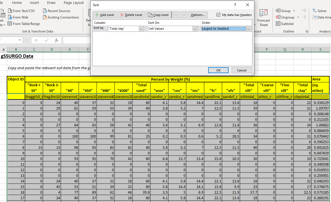The height and width of the screenshot is (202, 331).
Task: Open the Page Layout tab
Action: 74,3
